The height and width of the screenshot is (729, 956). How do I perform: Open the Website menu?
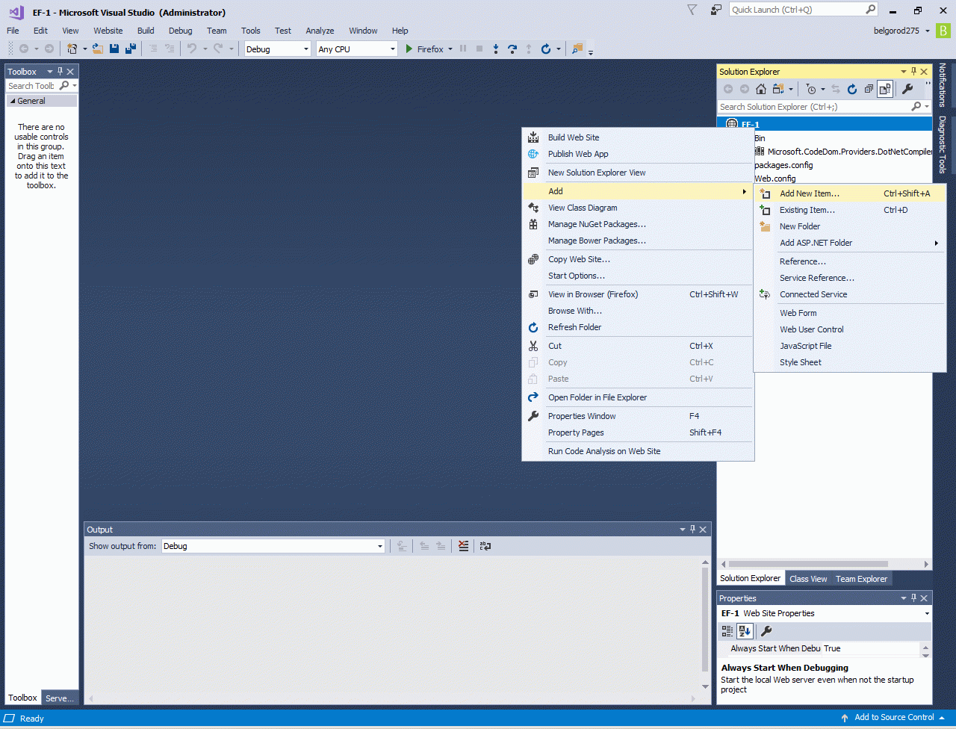click(x=108, y=31)
